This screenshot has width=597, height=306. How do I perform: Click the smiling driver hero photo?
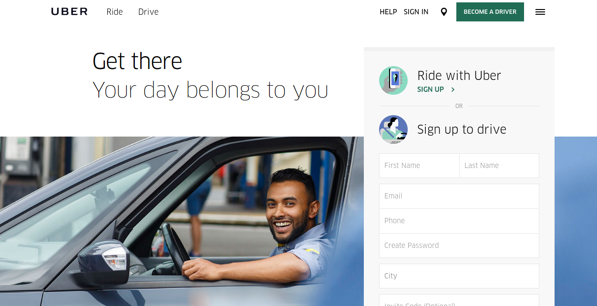[x=182, y=221]
